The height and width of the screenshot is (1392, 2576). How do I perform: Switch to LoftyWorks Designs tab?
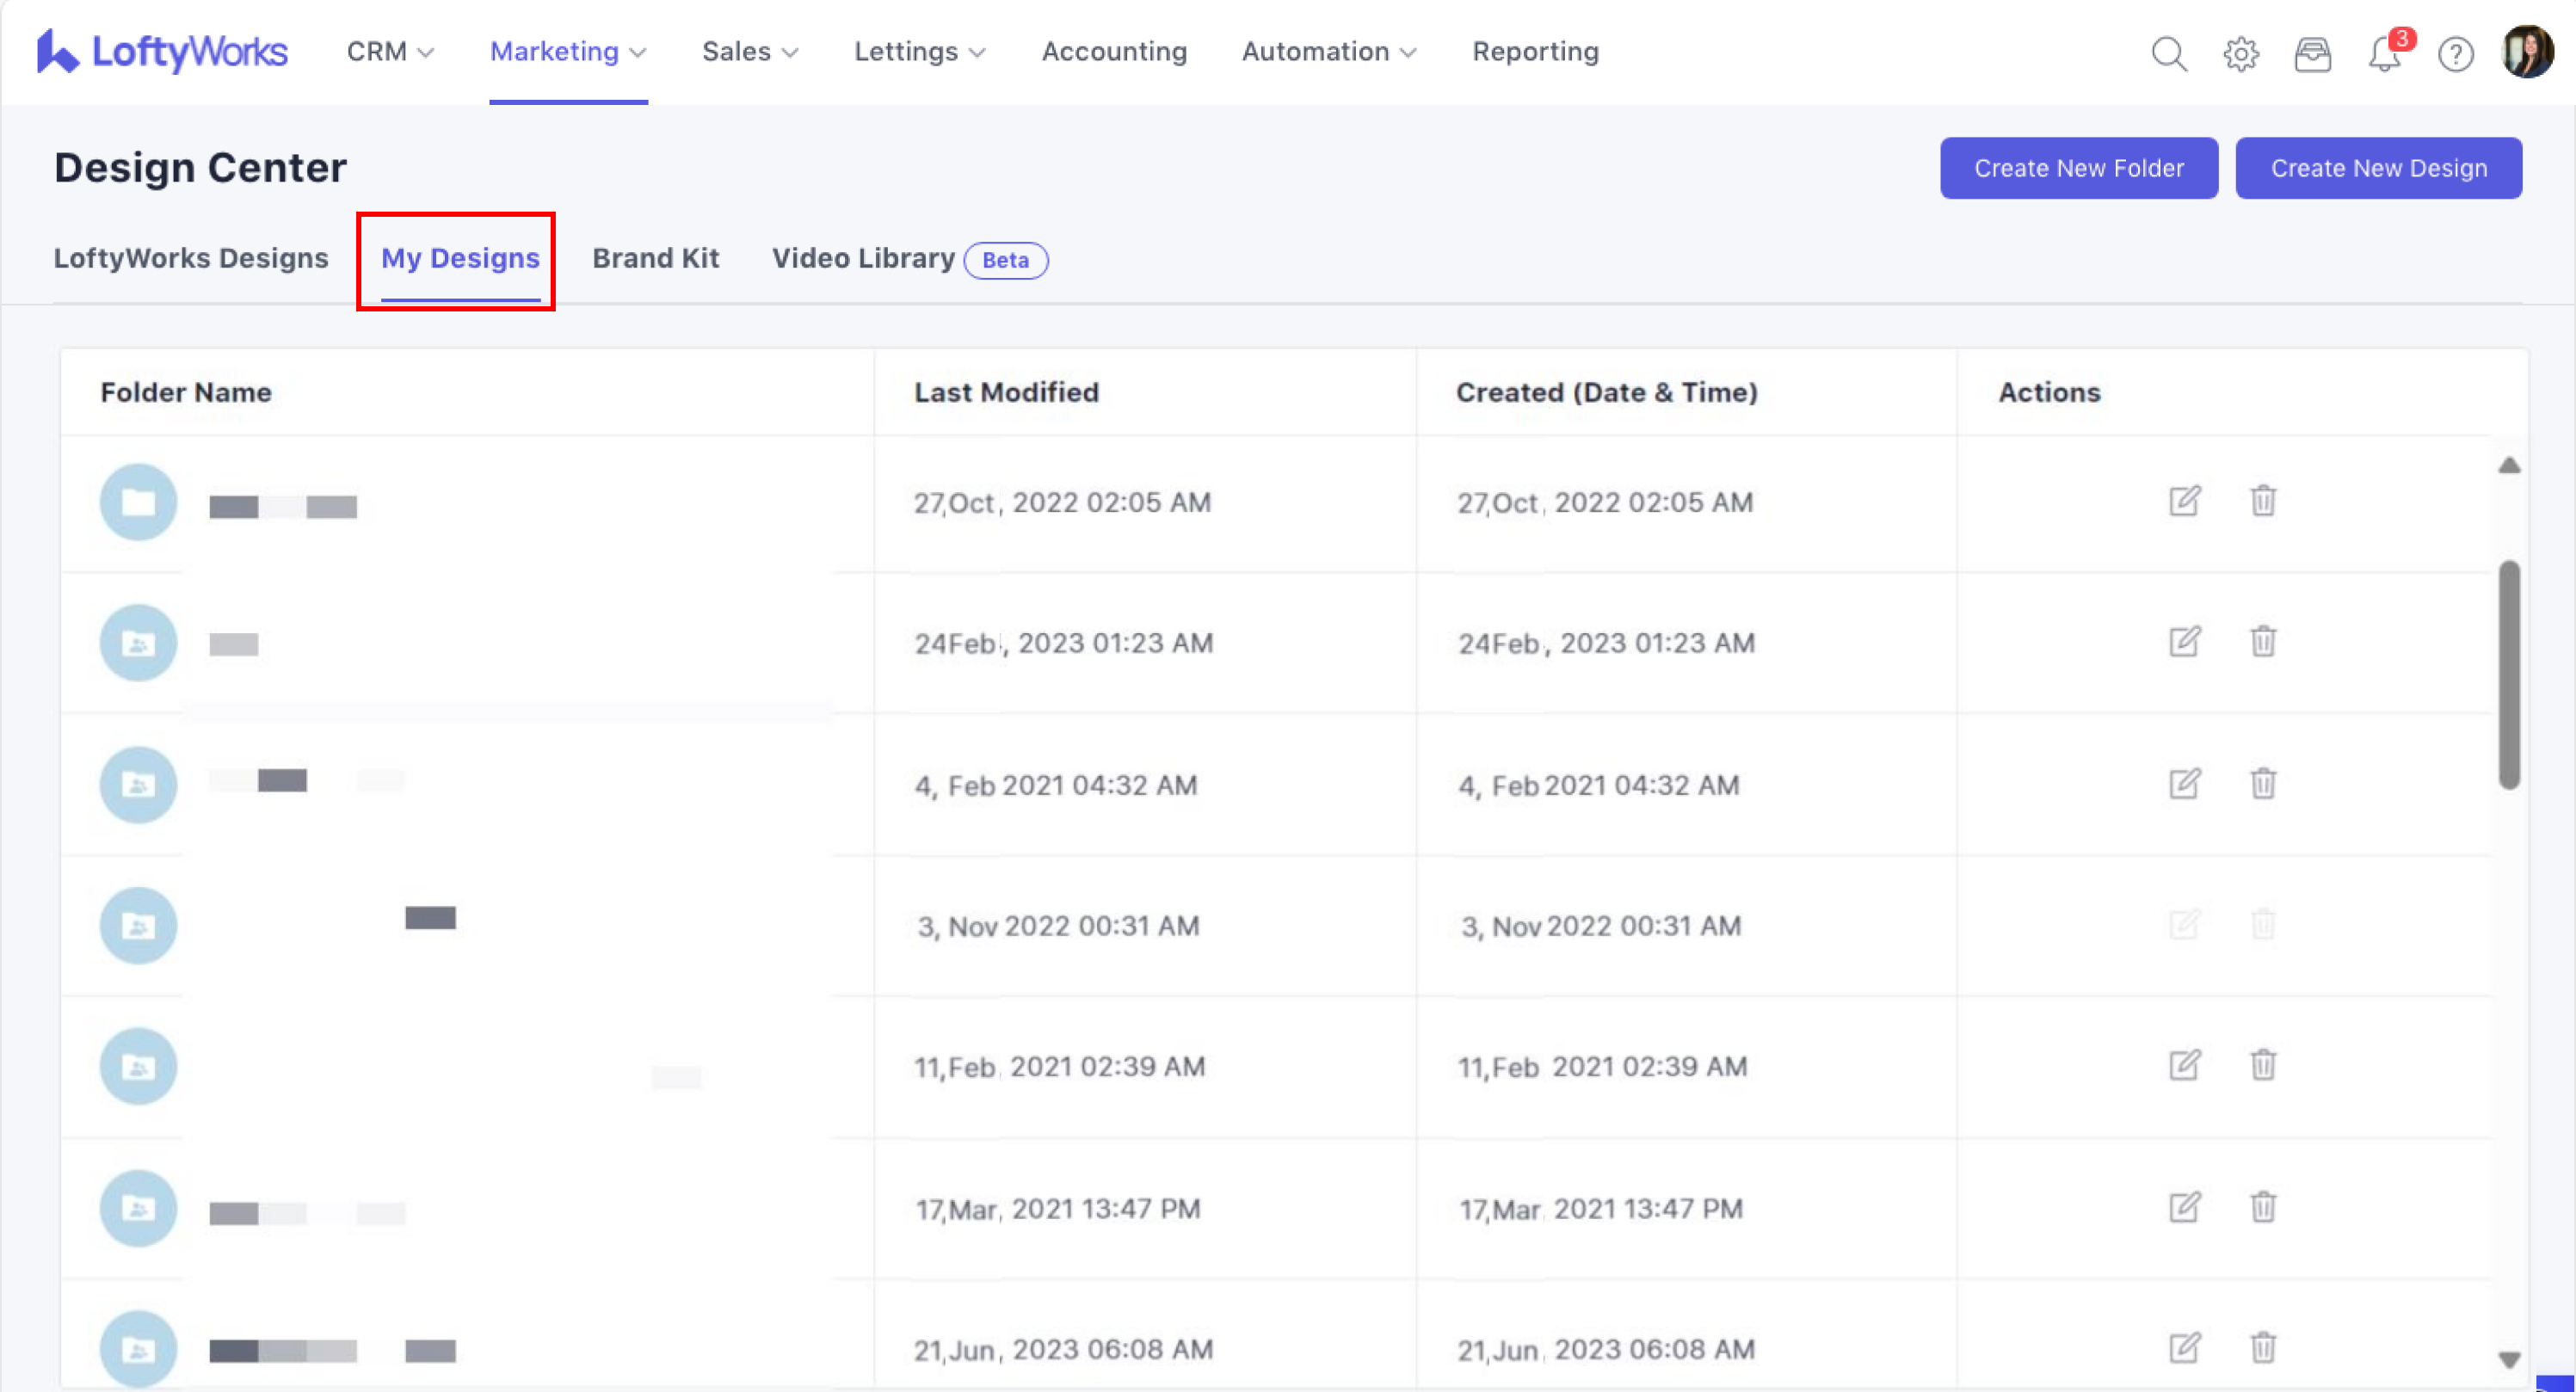click(190, 258)
